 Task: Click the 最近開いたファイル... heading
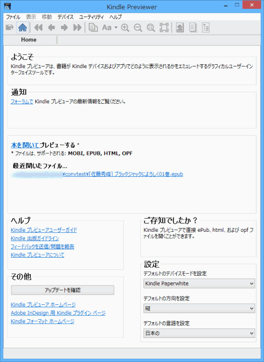click(40, 166)
